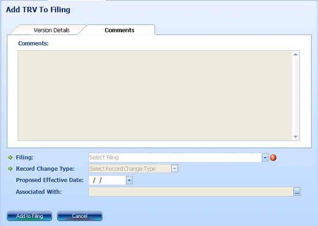
Task: Click the Cancel button
Action: click(x=80, y=216)
